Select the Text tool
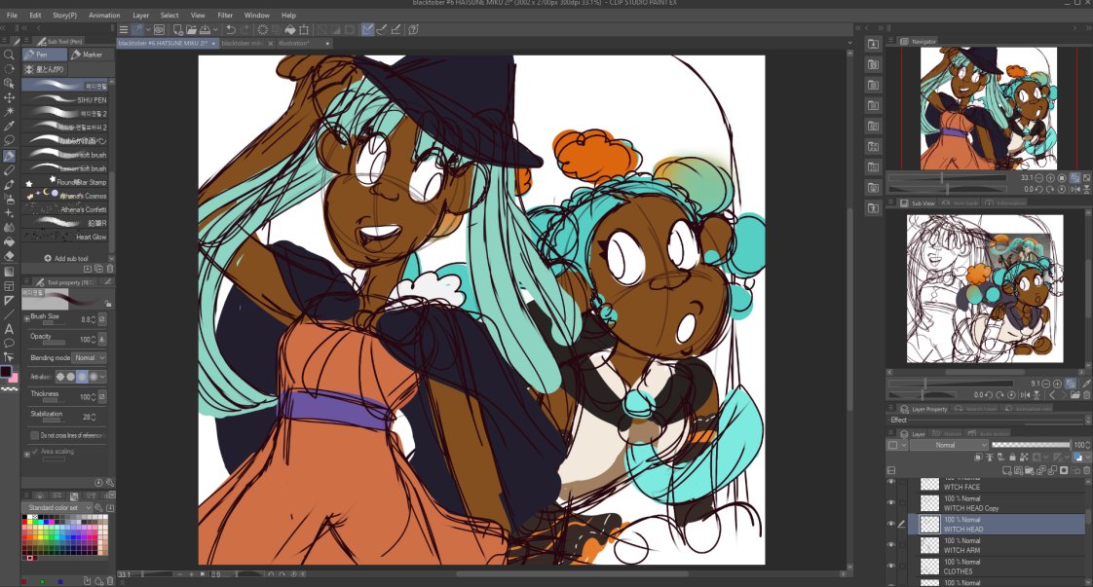1093x587 pixels. (9, 329)
